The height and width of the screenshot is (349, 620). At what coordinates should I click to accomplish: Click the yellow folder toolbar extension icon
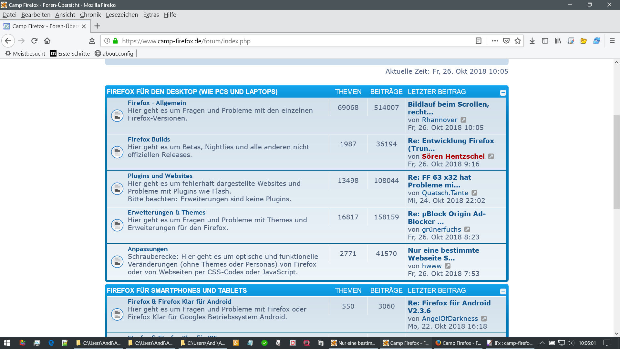pyautogui.click(x=584, y=41)
